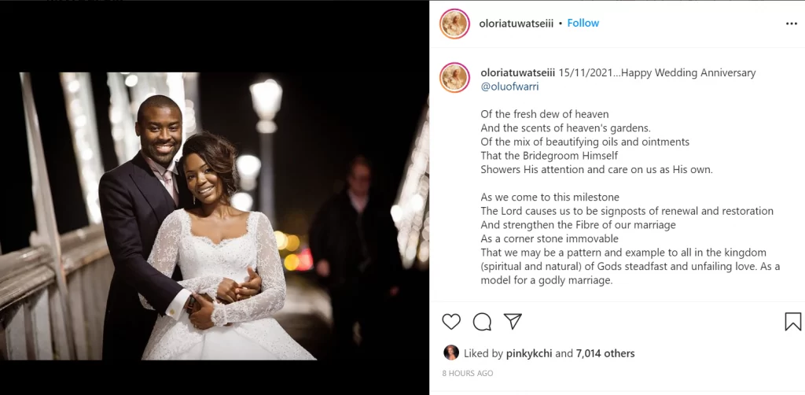Open pinkykchi's profile from likes
The height and width of the screenshot is (395, 805).
pos(529,353)
